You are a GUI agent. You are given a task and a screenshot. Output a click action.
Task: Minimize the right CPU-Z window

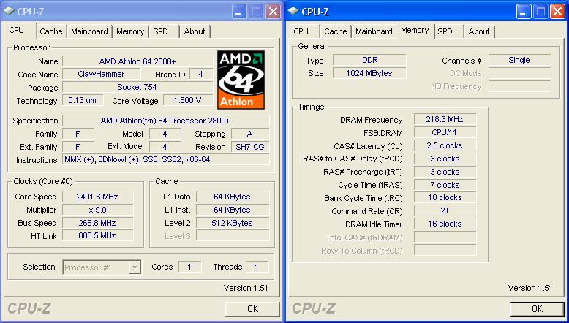(523, 12)
